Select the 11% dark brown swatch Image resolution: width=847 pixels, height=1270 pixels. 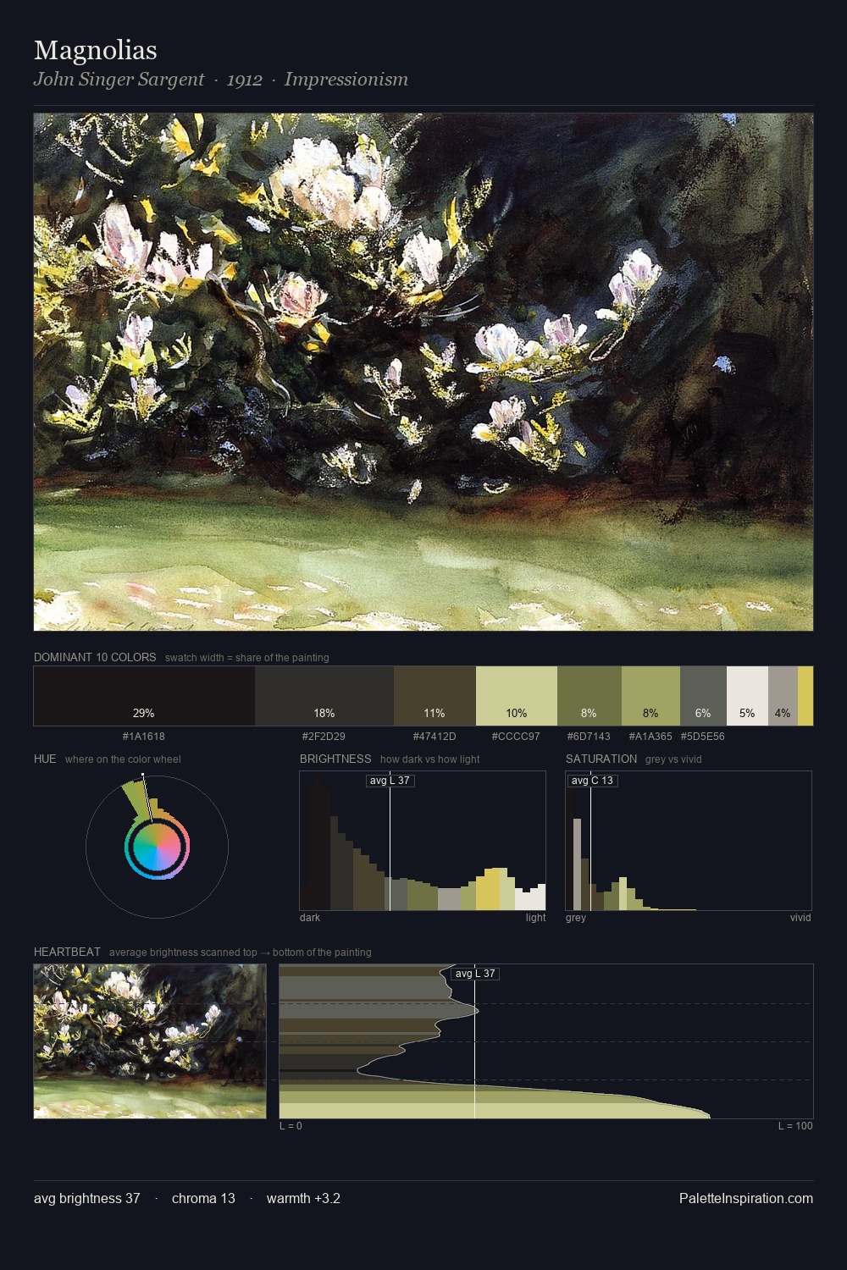435,696
